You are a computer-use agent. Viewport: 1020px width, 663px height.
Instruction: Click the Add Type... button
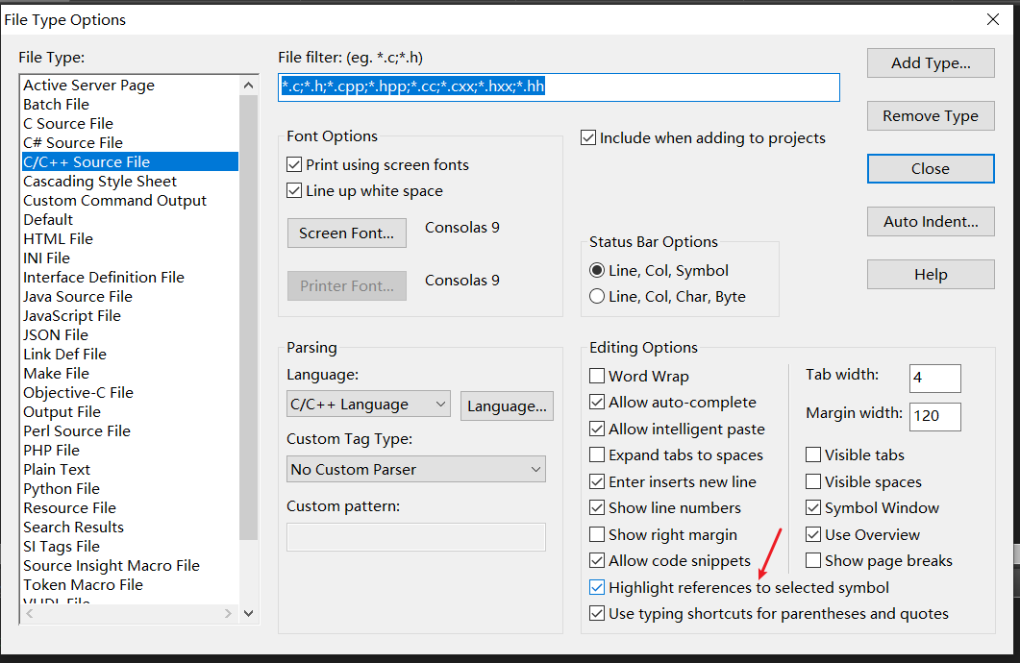click(930, 63)
